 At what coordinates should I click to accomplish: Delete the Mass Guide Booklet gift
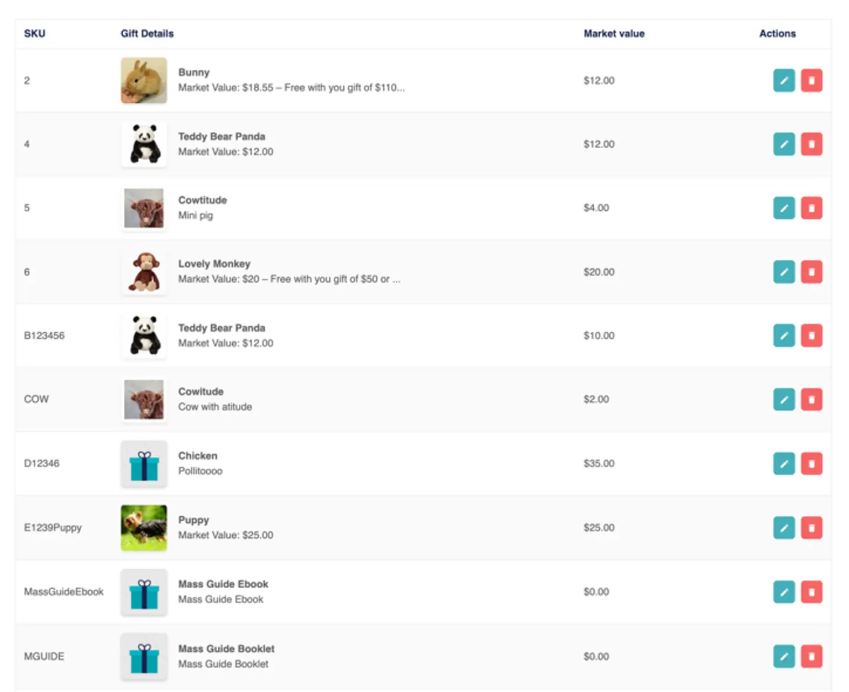(x=811, y=657)
